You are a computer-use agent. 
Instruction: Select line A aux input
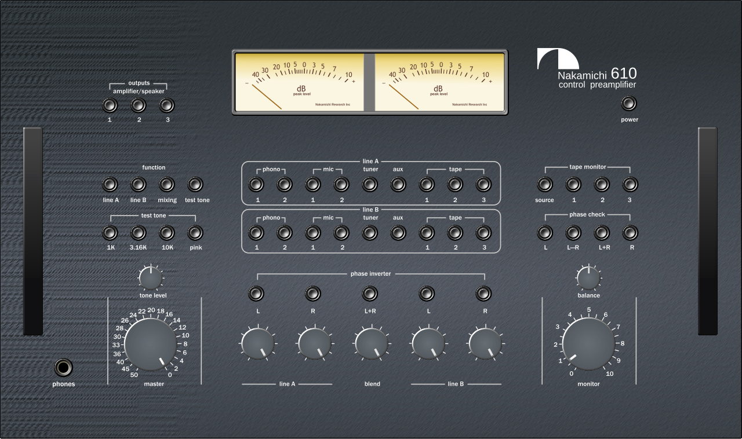point(398,185)
